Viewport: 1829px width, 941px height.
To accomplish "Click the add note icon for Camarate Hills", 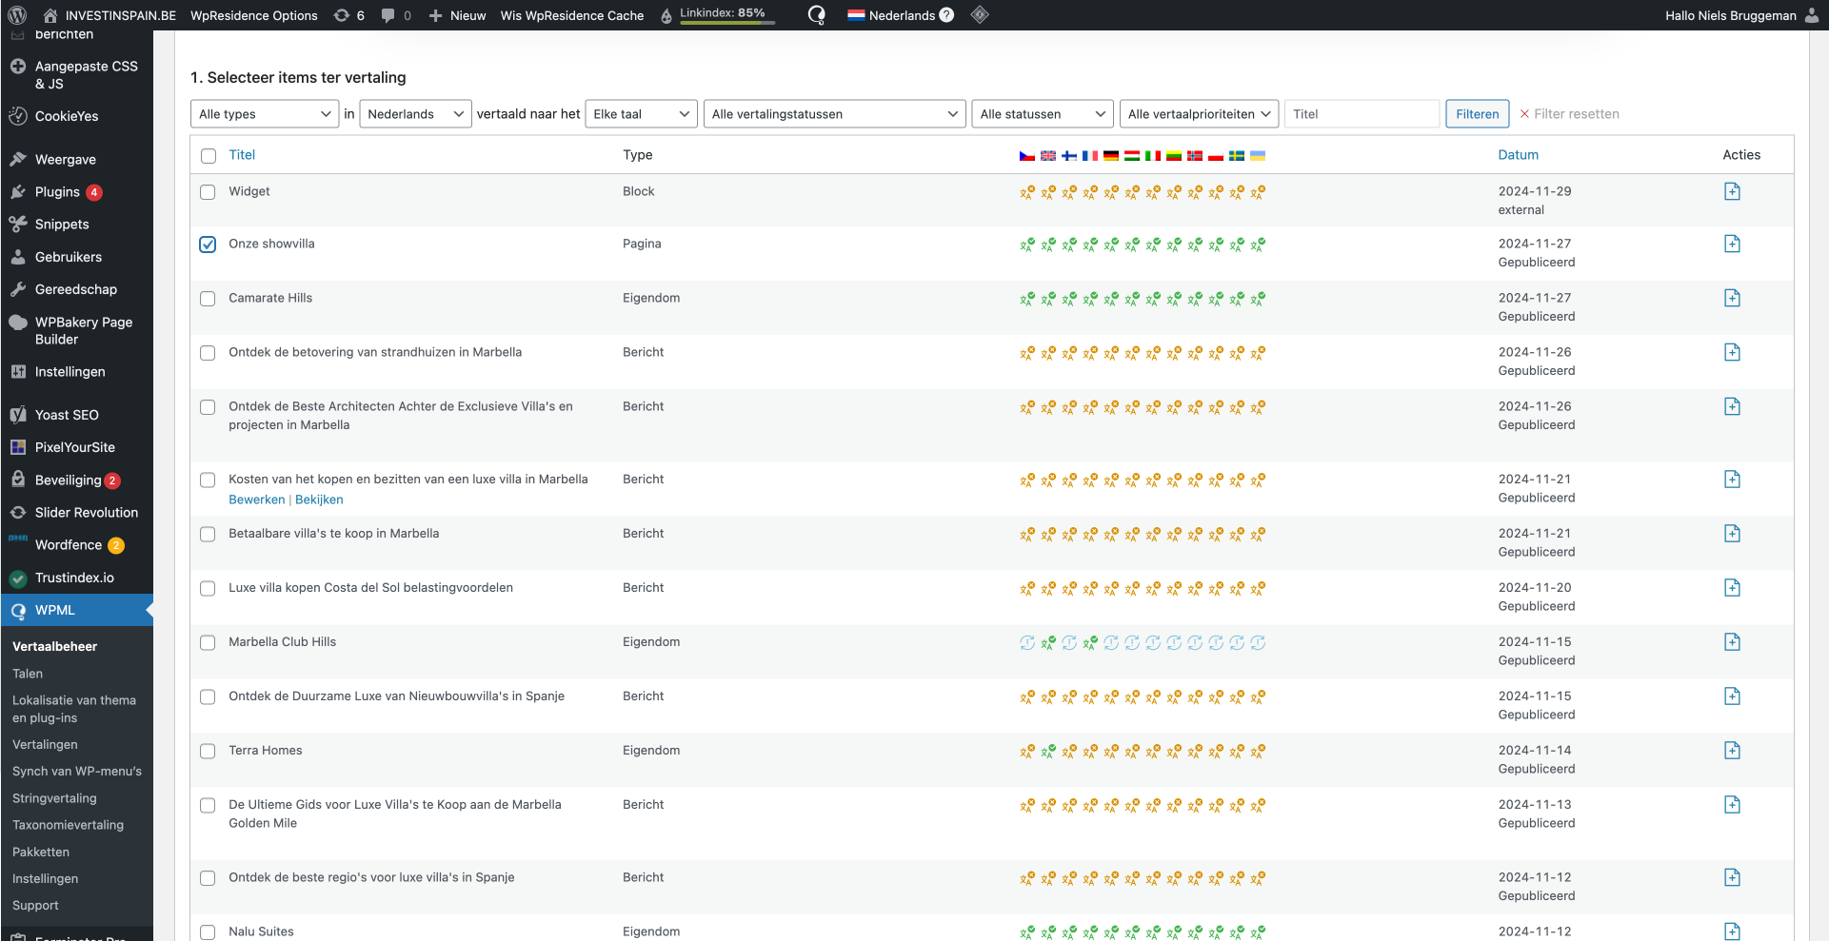I will 1732,299.
